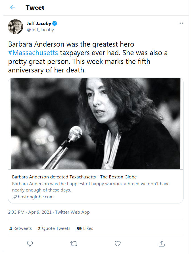Viewport: 192px width, 254px height.
Task: View the 4 Retweets list
Action: pos(20,228)
